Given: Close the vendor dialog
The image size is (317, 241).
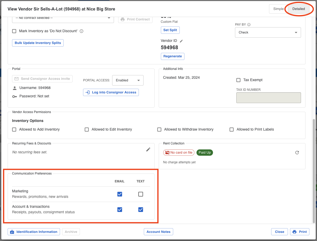Looking at the screenshot, I should point(280,232).
